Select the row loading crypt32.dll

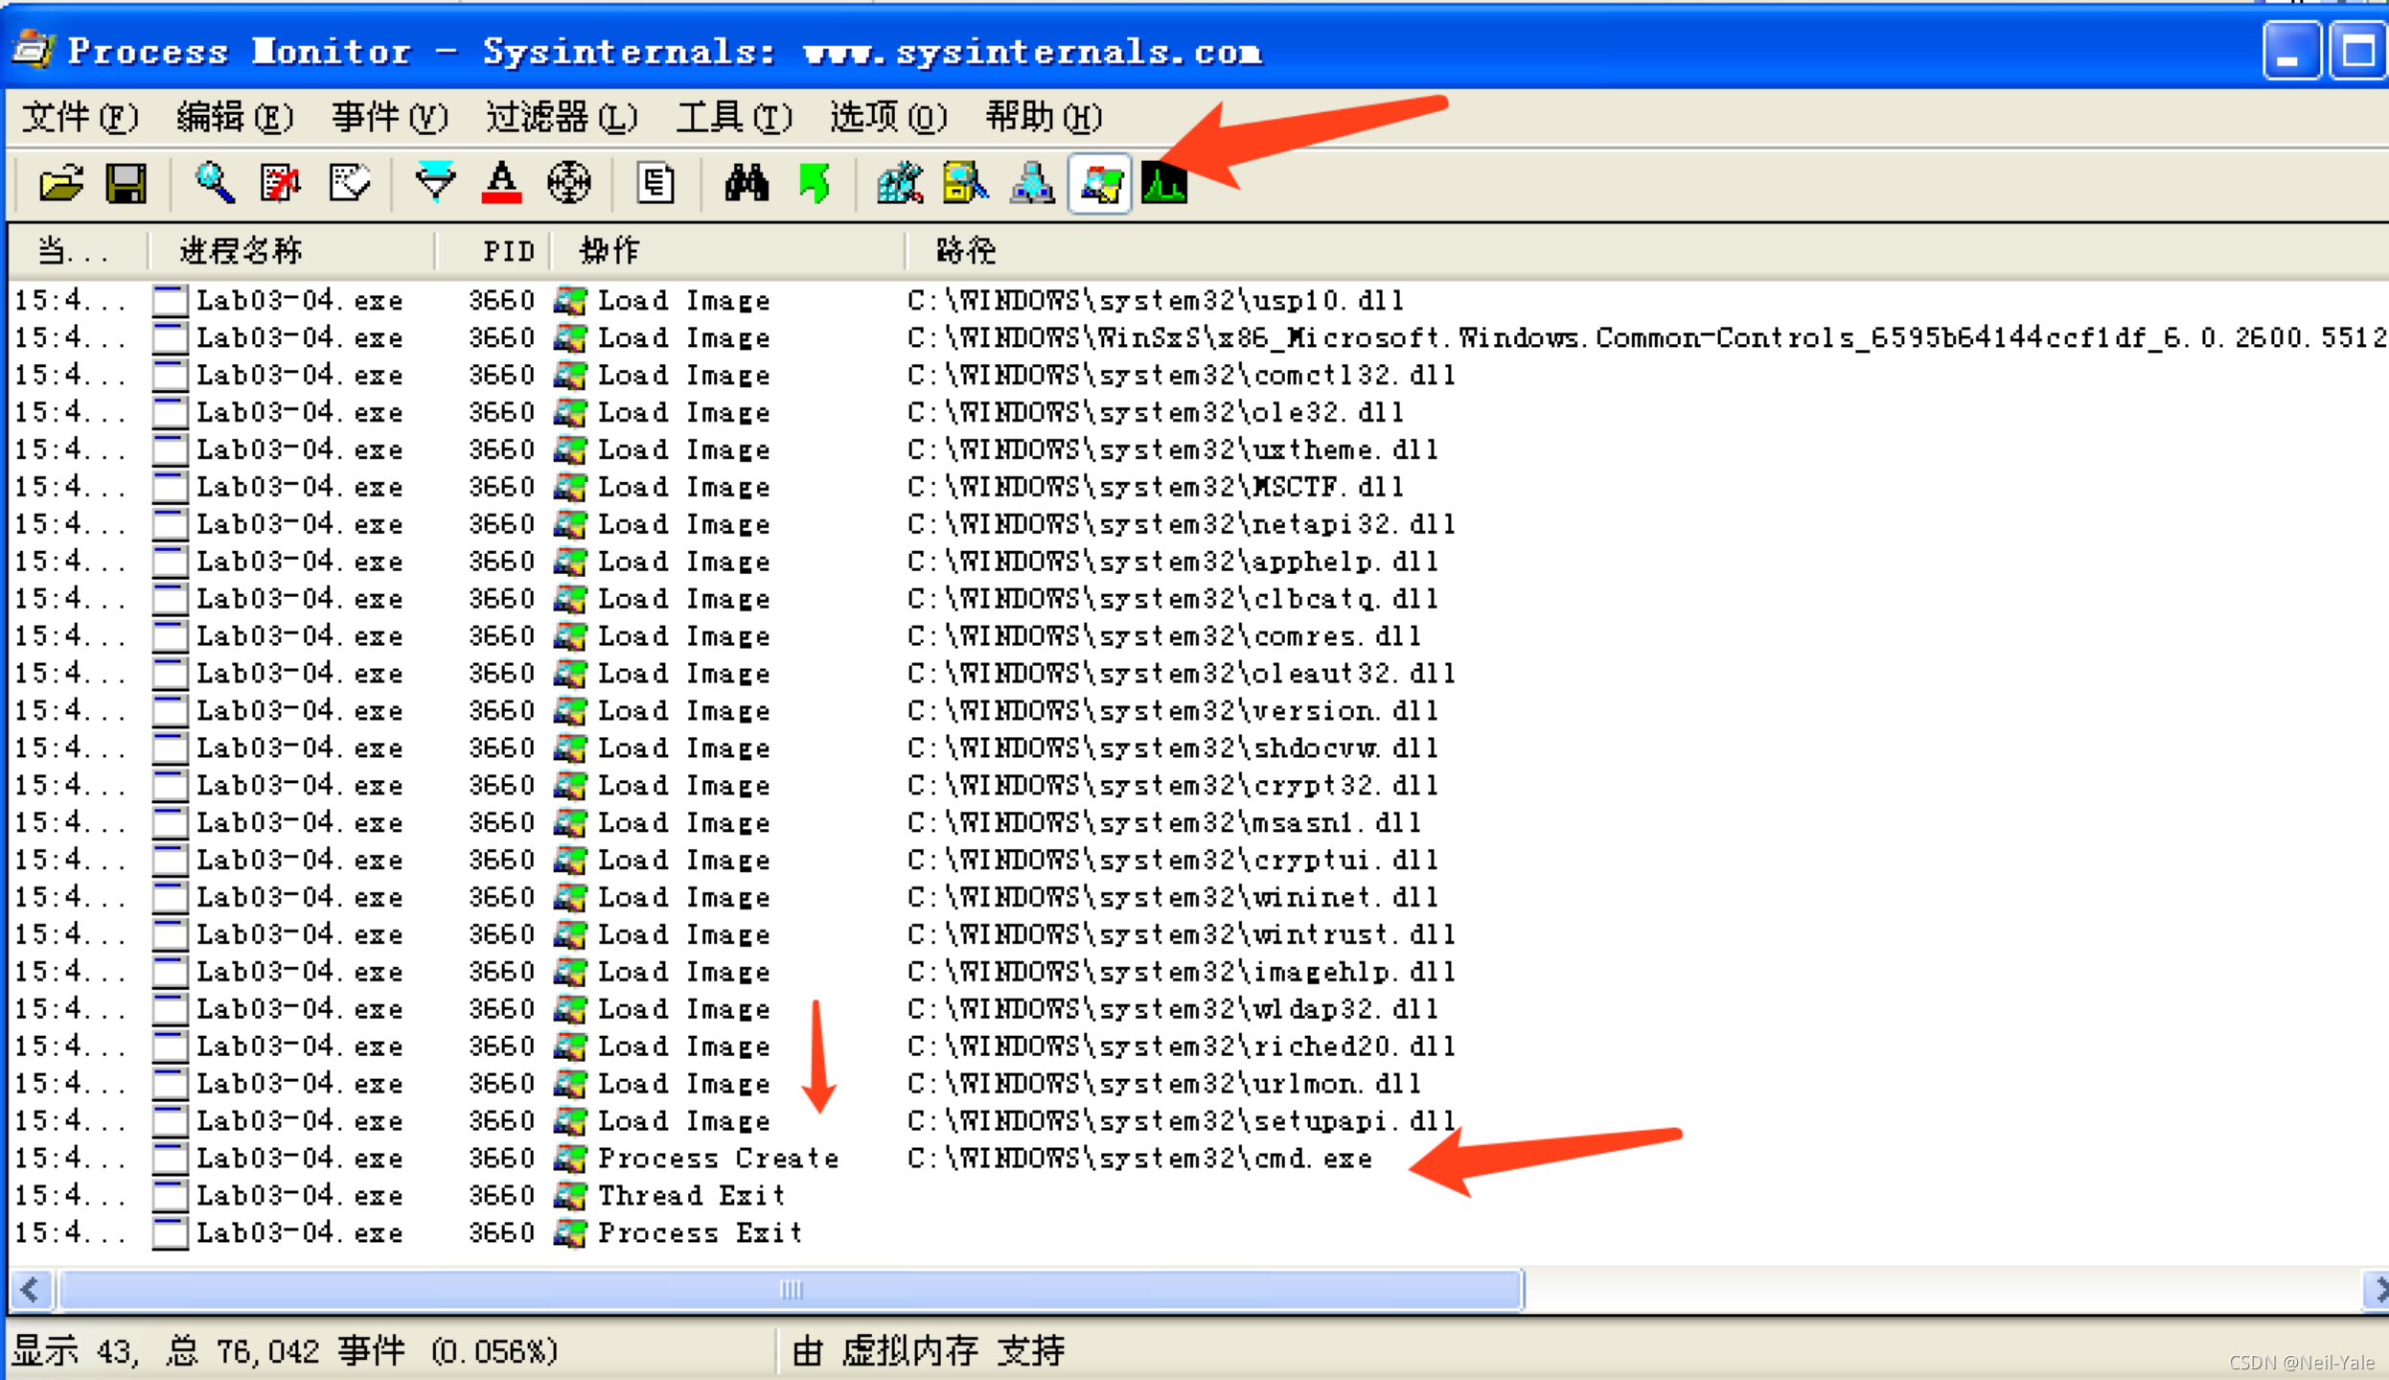pyautogui.click(x=1198, y=786)
